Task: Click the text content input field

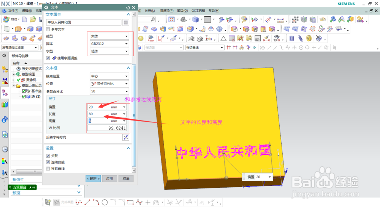Action: click(x=84, y=22)
